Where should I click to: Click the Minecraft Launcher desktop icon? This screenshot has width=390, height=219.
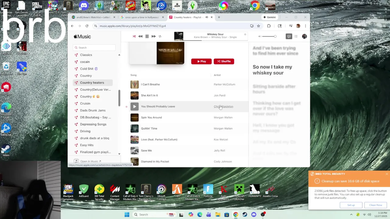click(x=239, y=192)
